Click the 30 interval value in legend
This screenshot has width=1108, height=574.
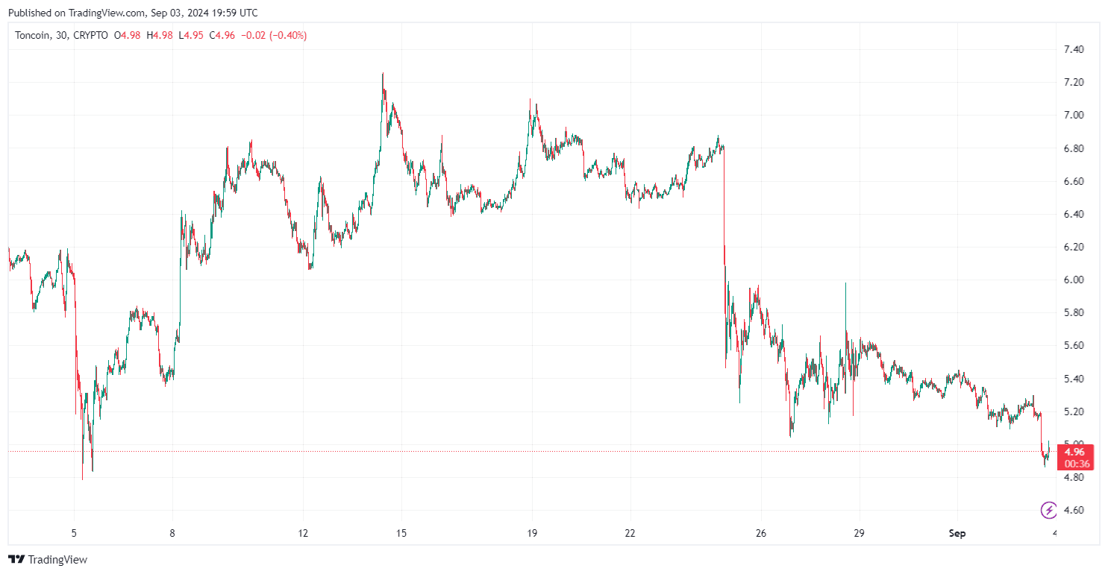pos(62,35)
